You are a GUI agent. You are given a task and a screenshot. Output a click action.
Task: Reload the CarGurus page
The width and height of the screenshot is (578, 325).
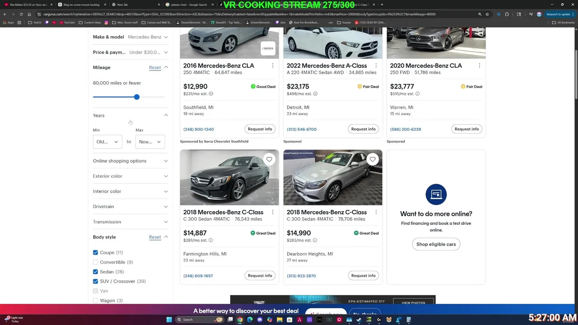[x=21, y=14]
